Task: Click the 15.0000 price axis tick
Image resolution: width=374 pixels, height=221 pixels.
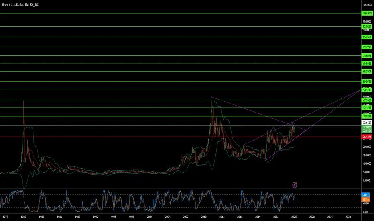Action: 367,155
